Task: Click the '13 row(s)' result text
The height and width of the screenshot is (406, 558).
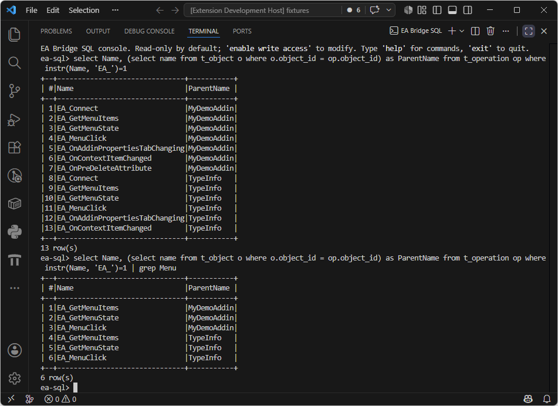Action: click(x=59, y=248)
